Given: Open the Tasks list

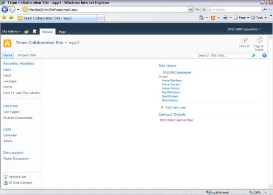Looking at the screenshot, I should coord(8,141).
